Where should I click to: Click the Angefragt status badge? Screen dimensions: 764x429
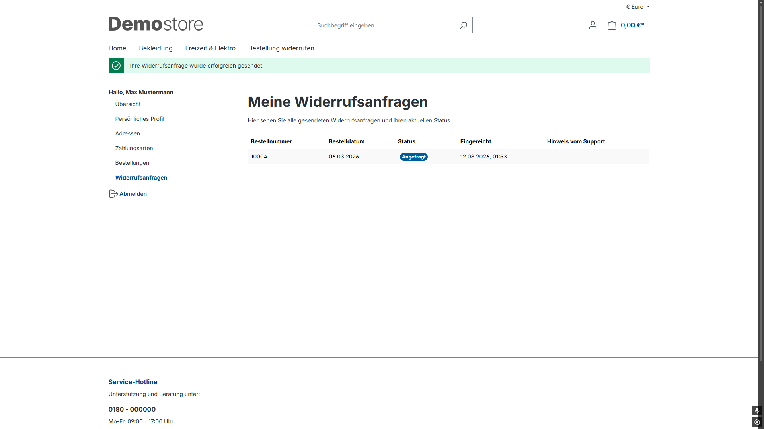click(413, 157)
